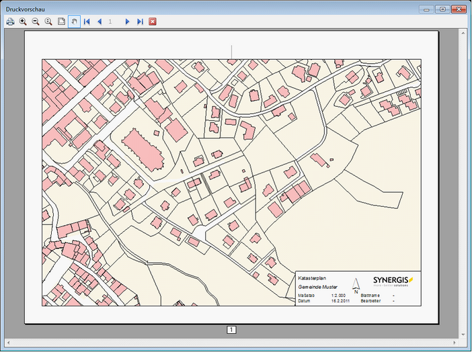The height and width of the screenshot is (352, 472).
Task: Click the Katasterplan title in legend box
Action: (x=311, y=277)
